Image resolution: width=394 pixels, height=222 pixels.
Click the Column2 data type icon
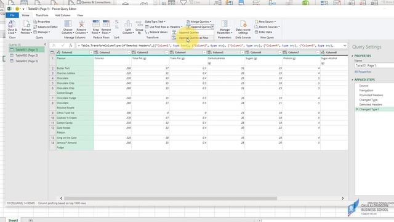96,52
